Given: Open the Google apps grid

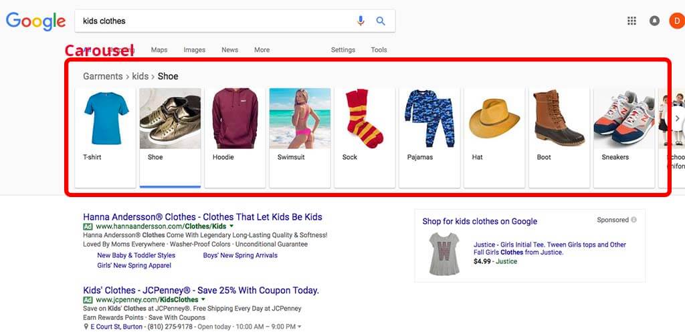Looking at the screenshot, I should coord(631,21).
